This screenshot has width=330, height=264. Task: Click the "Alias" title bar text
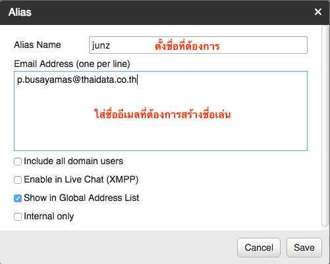click(20, 12)
